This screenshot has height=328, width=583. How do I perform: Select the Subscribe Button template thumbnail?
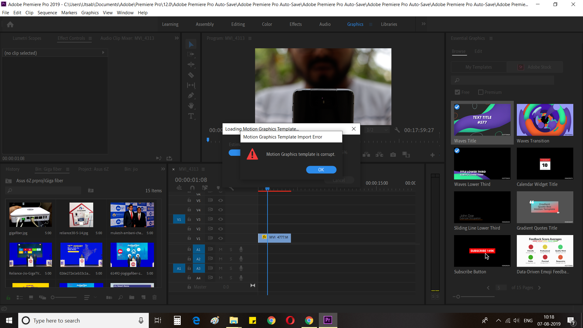pyautogui.click(x=482, y=251)
